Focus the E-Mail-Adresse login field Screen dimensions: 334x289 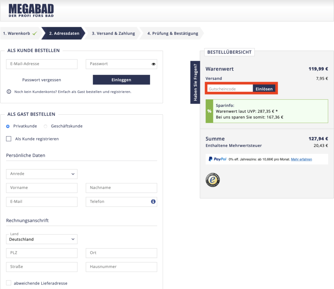click(x=42, y=64)
